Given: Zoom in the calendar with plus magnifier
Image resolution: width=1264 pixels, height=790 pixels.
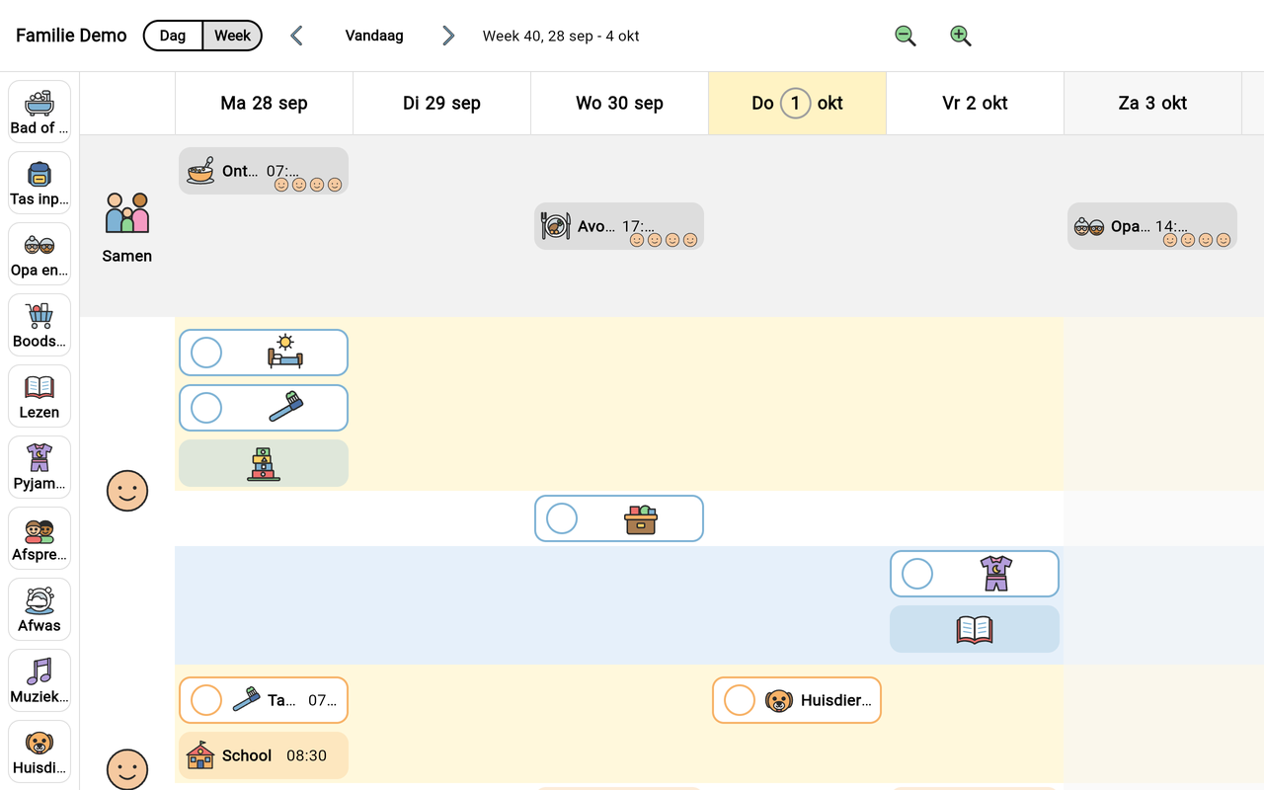Looking at the screenshot, I should coord(960,36).
